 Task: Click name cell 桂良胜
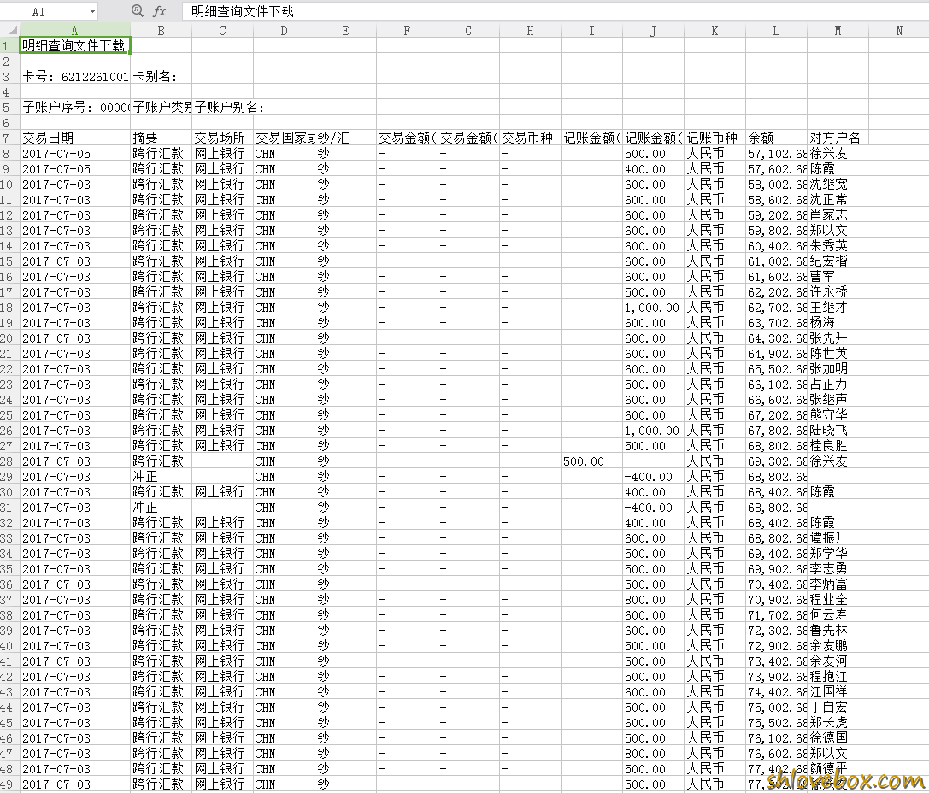[x=838, y=446]
